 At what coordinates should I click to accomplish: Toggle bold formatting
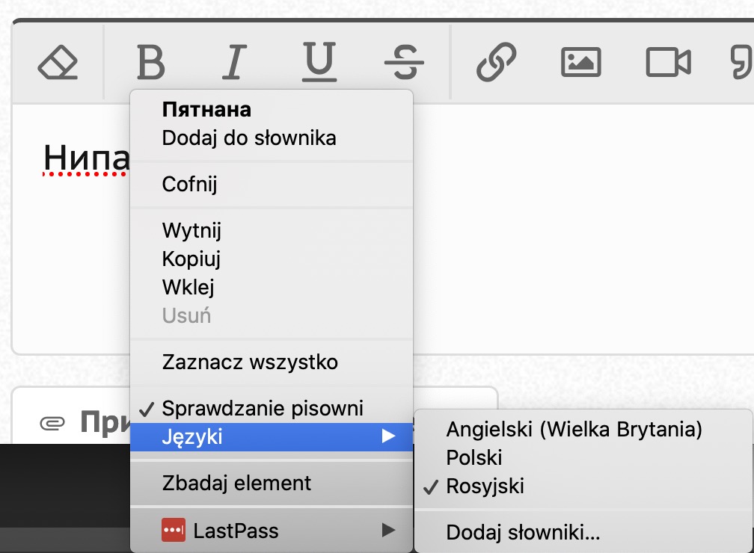150,62
